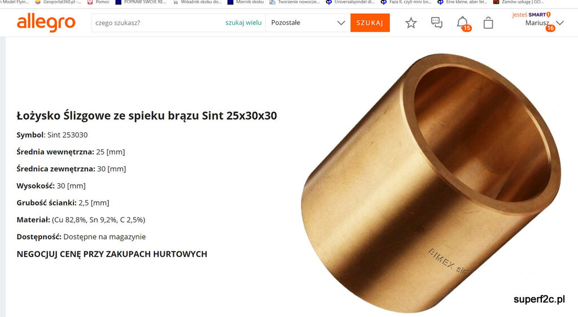
Task: Expand the Pozostałe category dropdown
Action: click(308, 23)
